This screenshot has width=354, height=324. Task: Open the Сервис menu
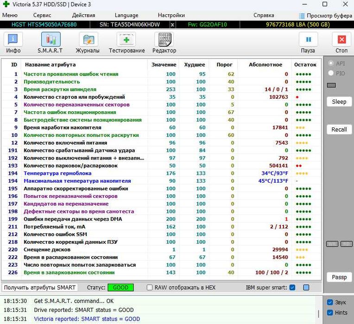pyautogui.click(x=42, y=15)
